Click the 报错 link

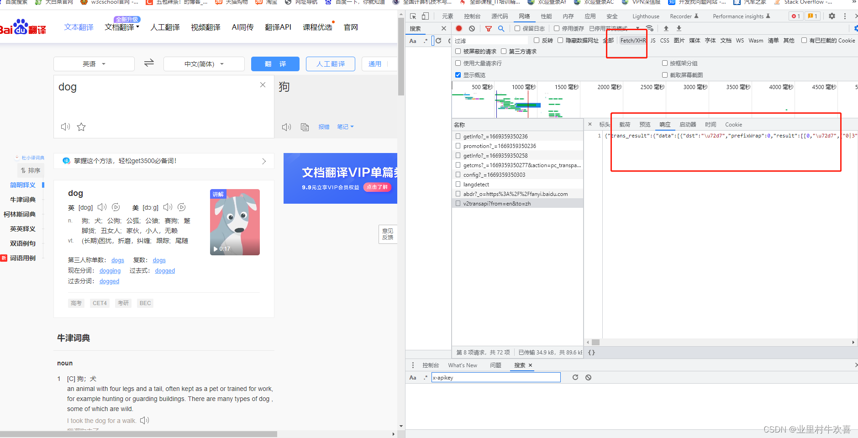point(324,127)
